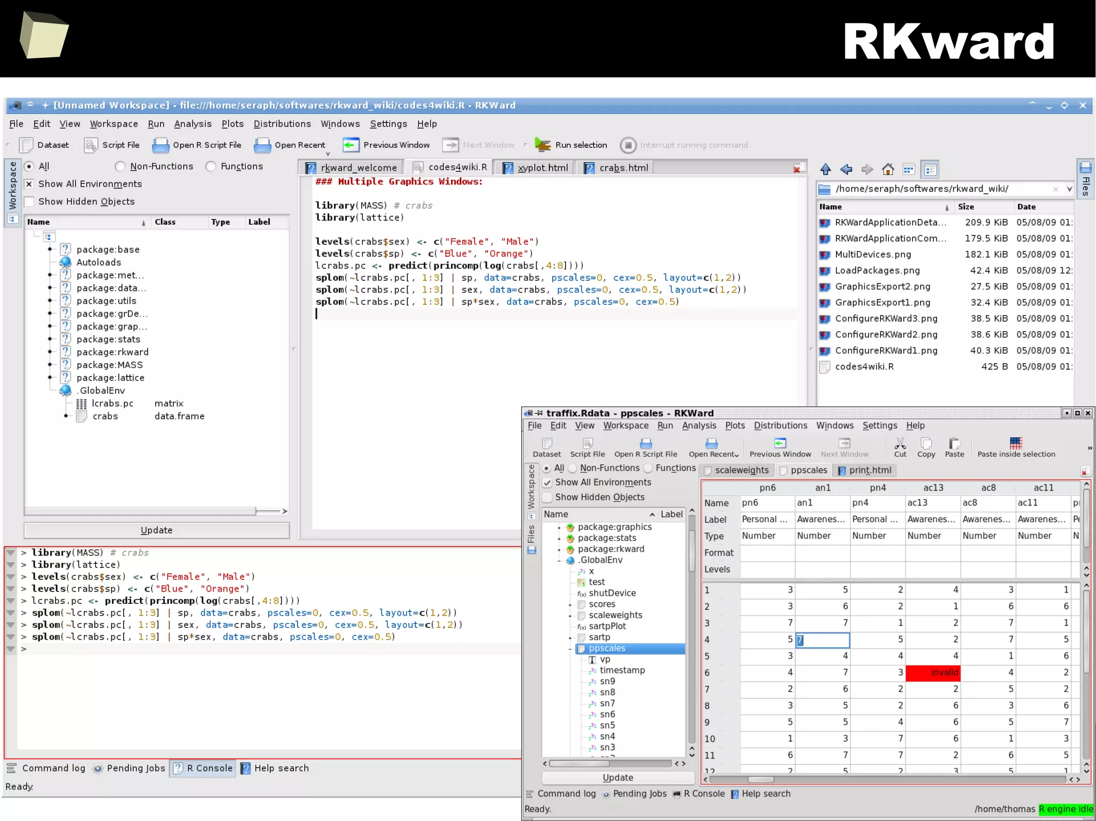Navigate up one directory in file browser
The width and height of the screenshot is (1096, 821).
(825, 170)
